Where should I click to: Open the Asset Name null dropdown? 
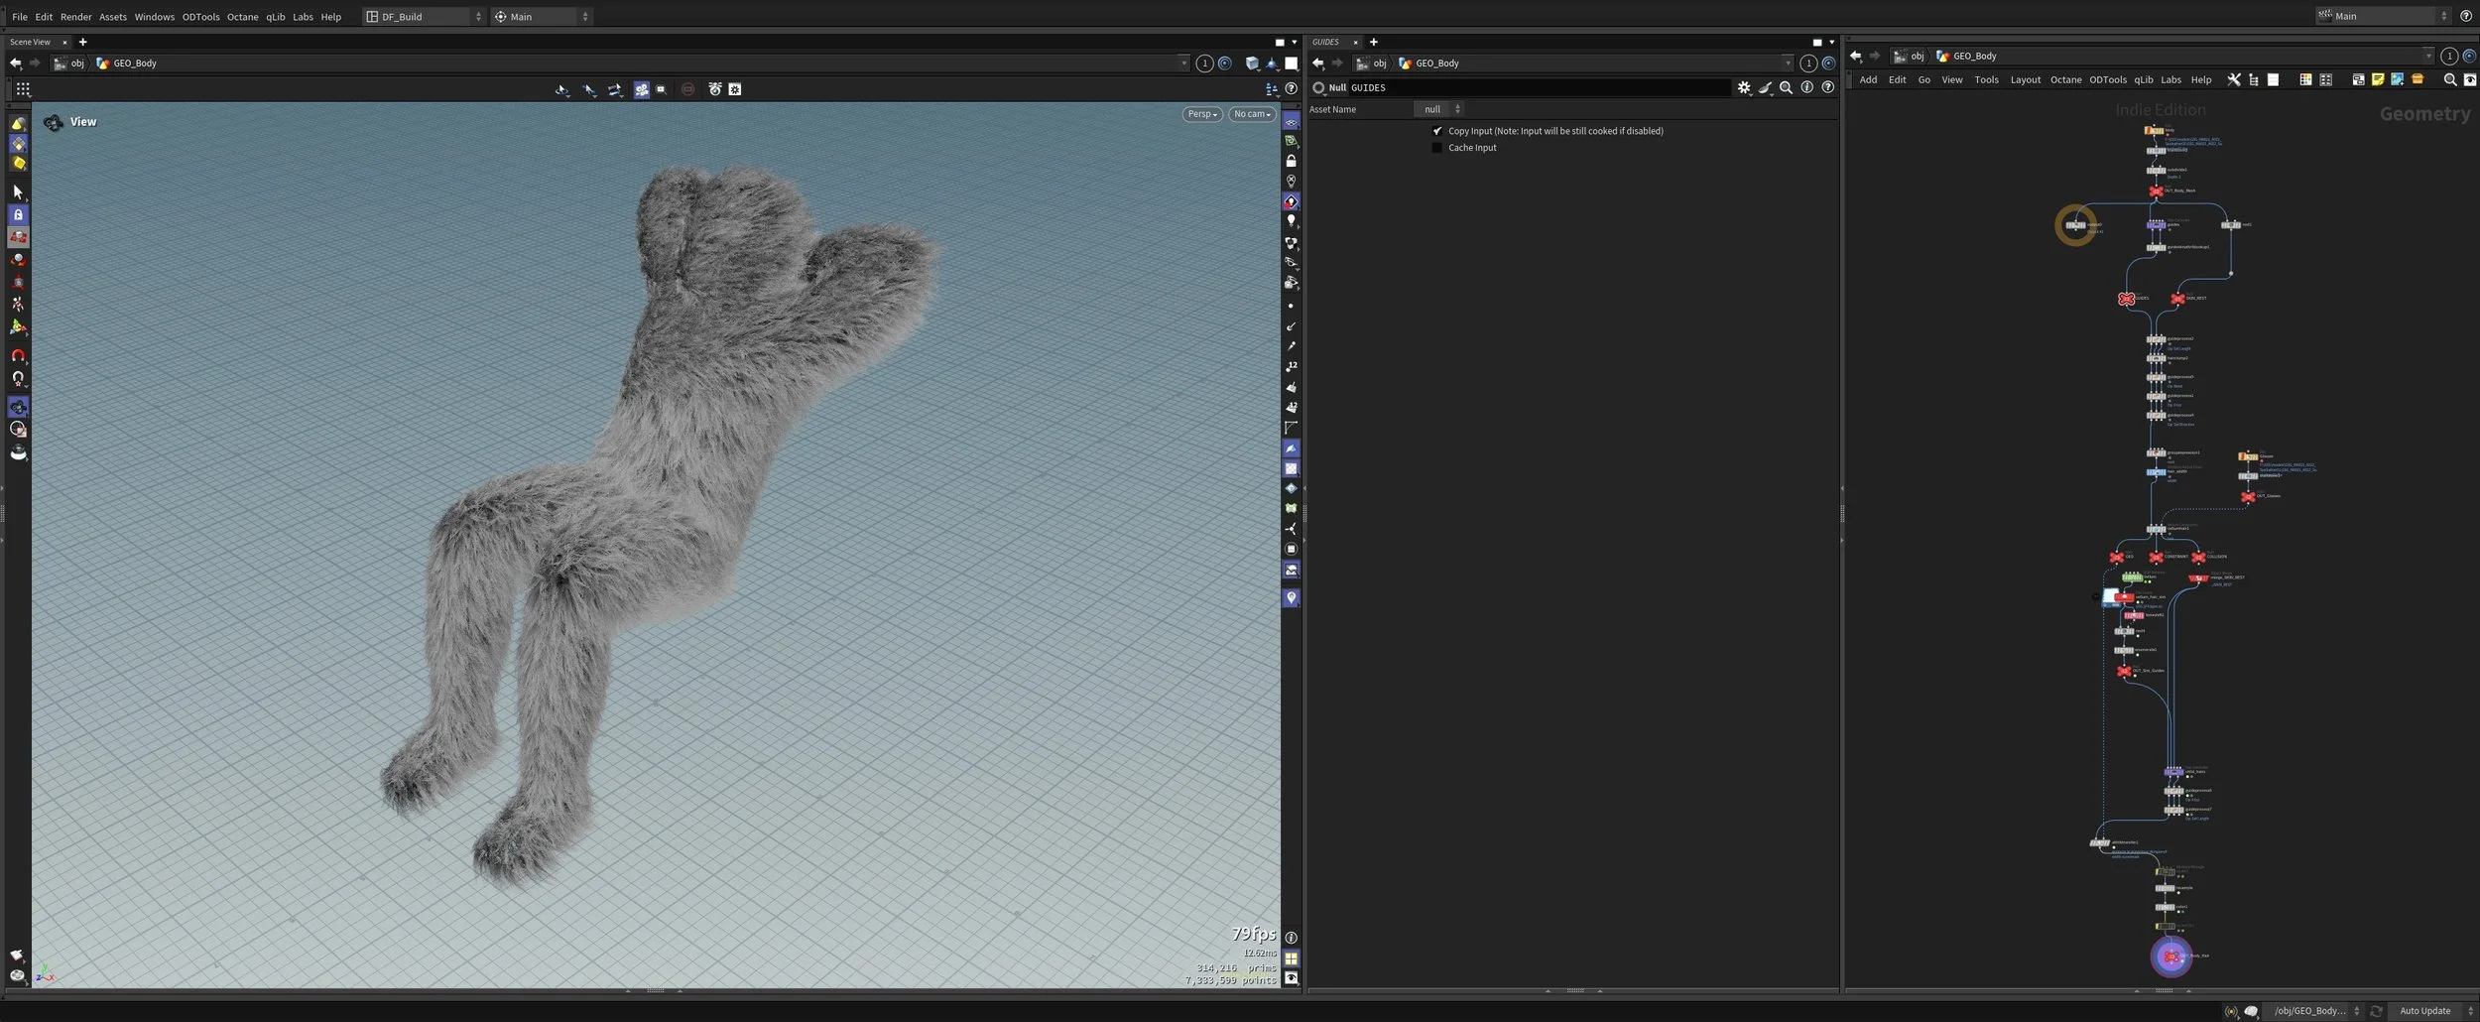[x=1438, y=109]
